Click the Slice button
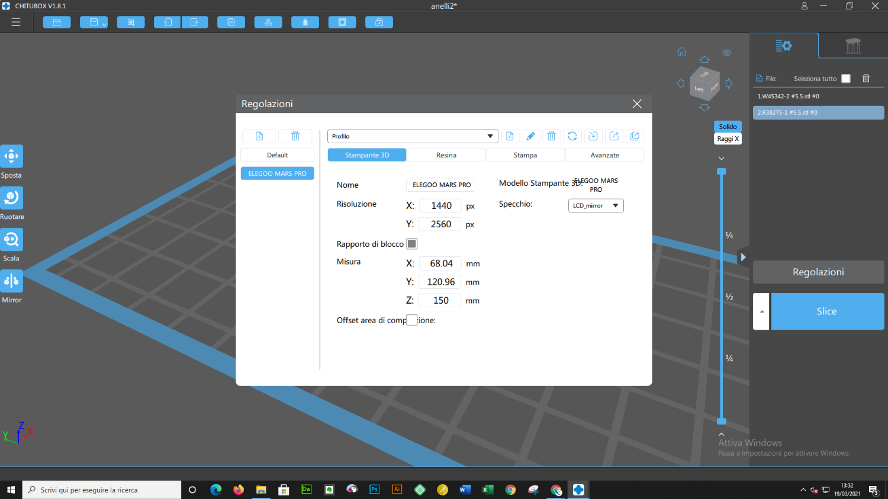The width and height of the screenshot is (888, 499). [827, 311]
